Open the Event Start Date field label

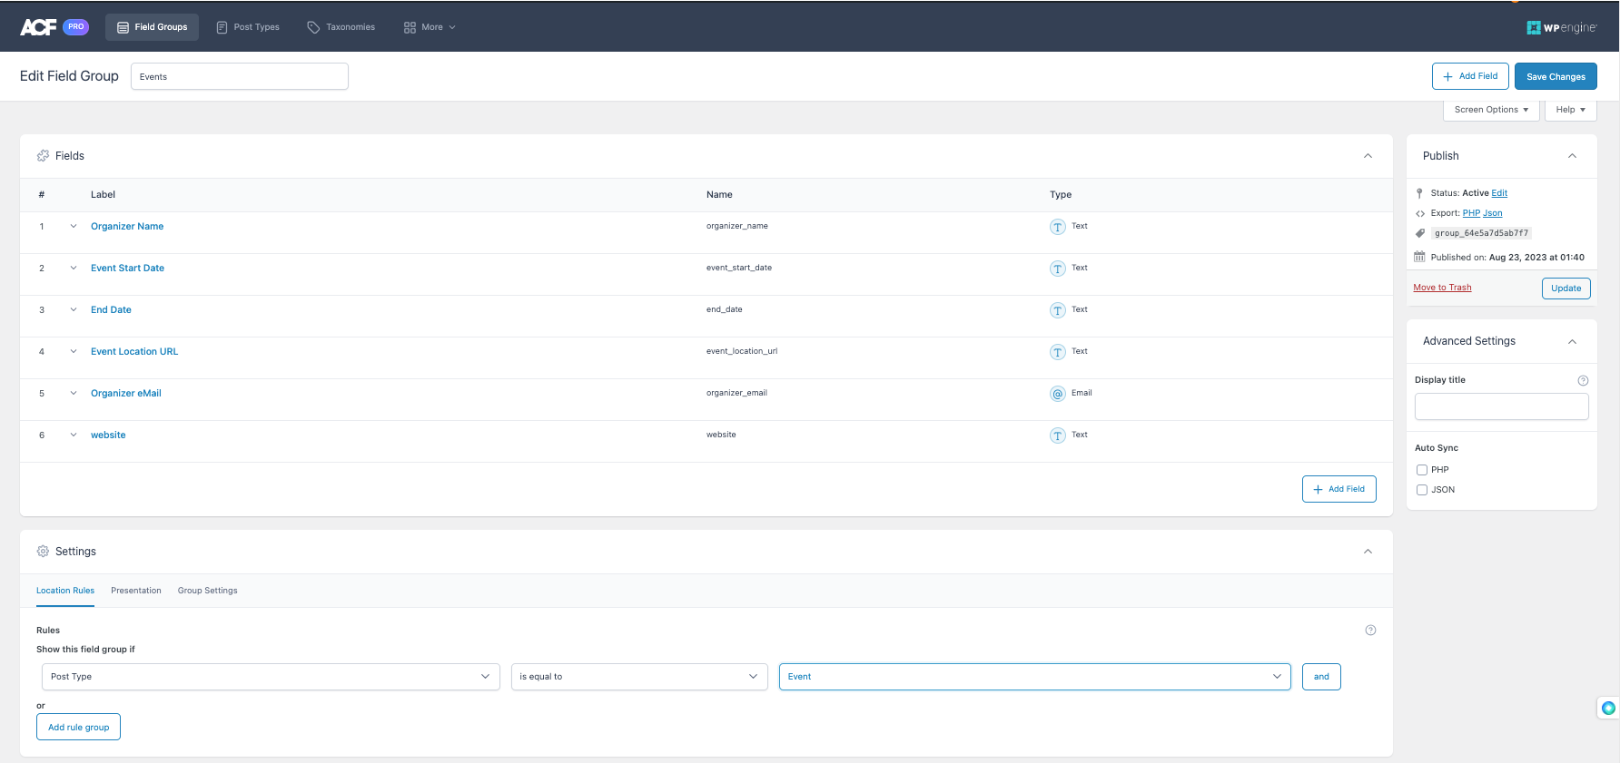(x=127, y=269)
